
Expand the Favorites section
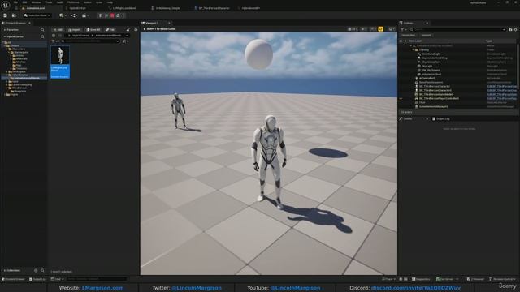pos(4,30)
